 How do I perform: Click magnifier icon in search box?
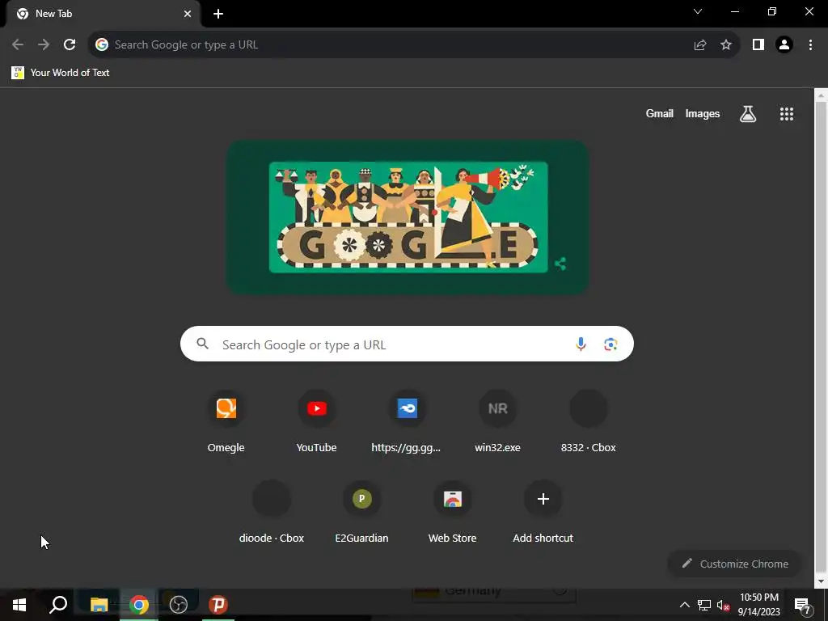tap(202, 344)
